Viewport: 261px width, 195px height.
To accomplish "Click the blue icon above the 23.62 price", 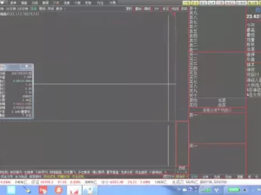I will (x=258, y=10).
